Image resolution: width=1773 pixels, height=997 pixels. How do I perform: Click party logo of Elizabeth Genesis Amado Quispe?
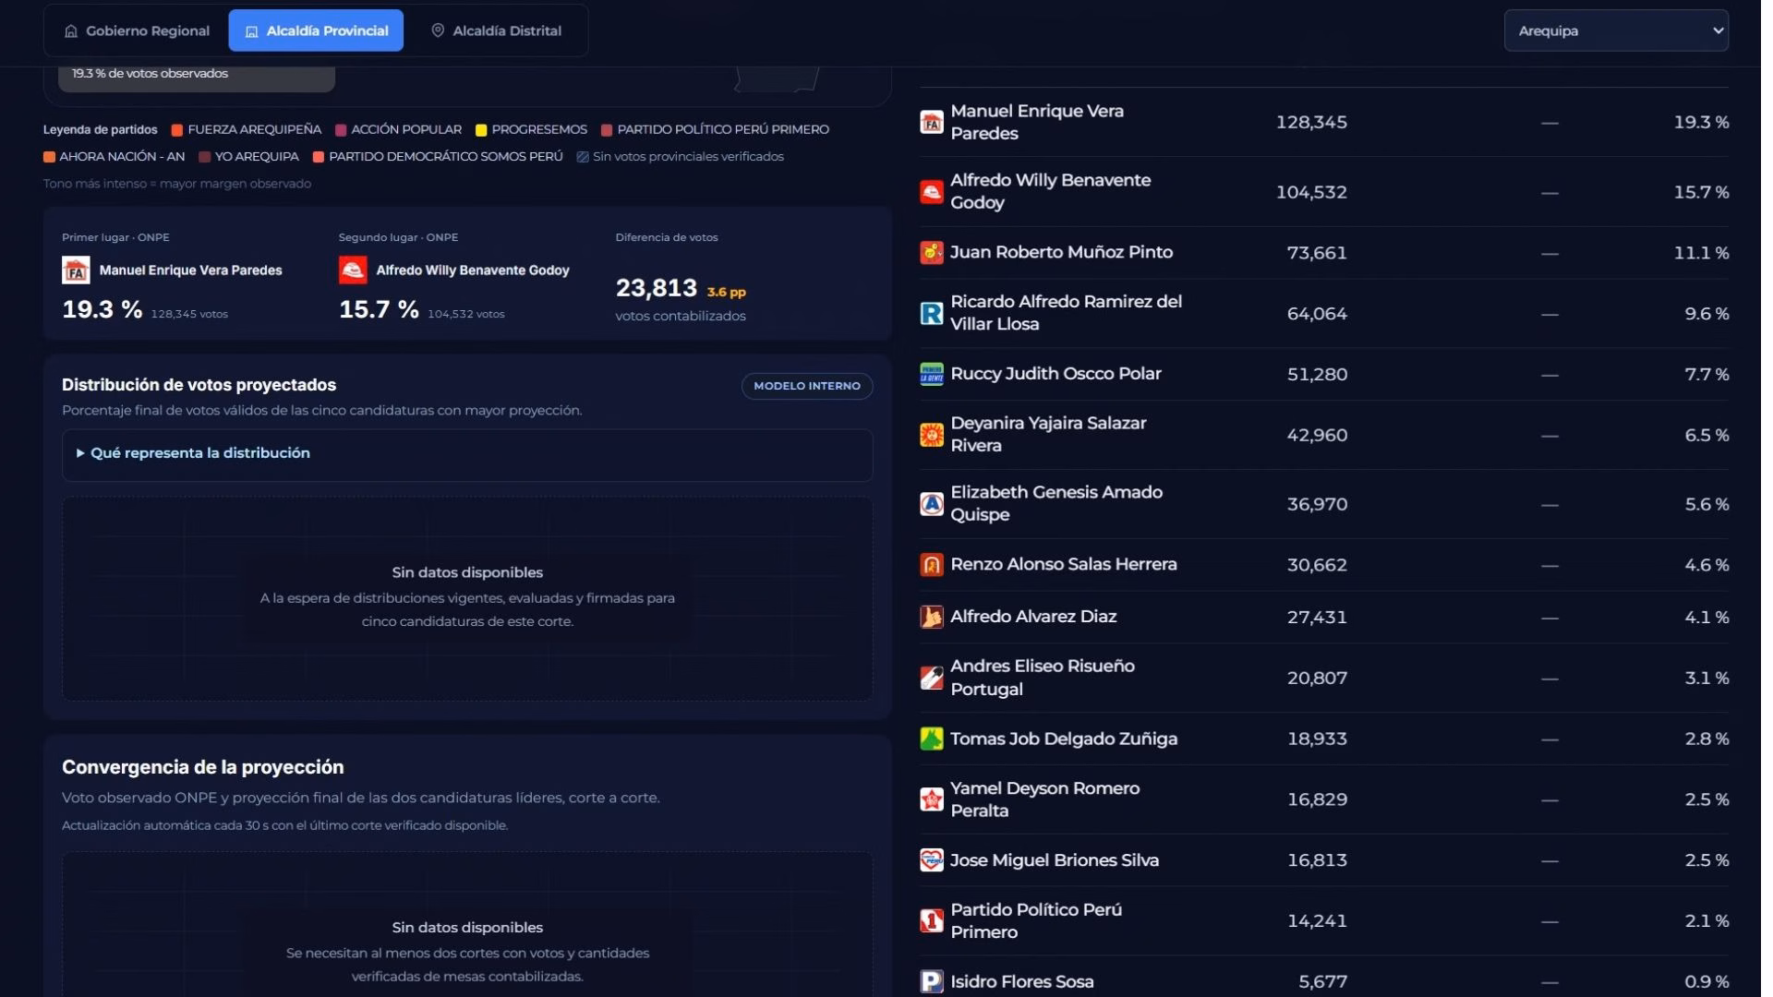pyautogui.click(x=931, y=504)
